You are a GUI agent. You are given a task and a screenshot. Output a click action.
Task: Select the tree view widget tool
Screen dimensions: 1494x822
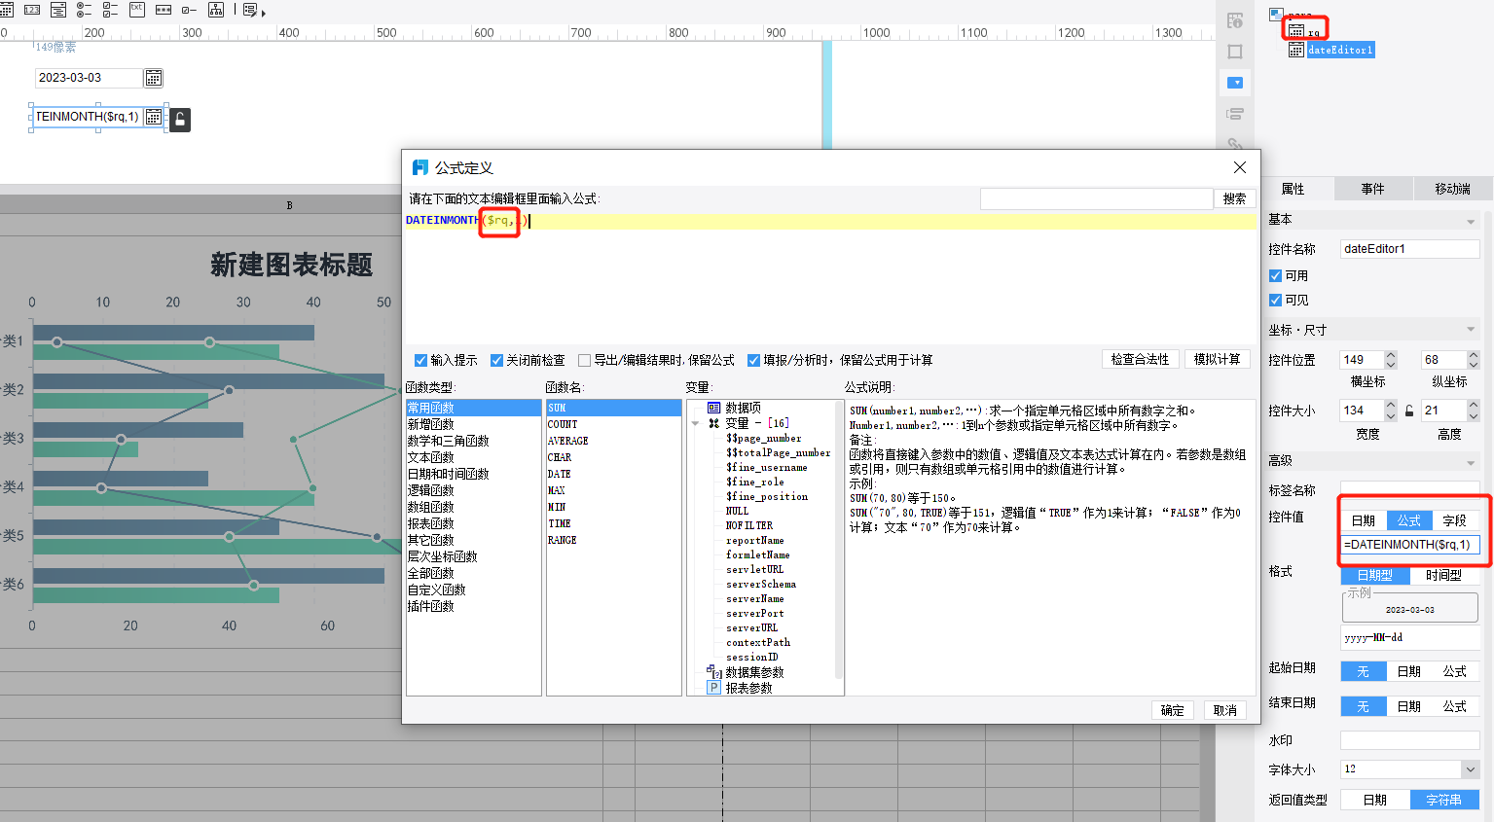[216, 10]
